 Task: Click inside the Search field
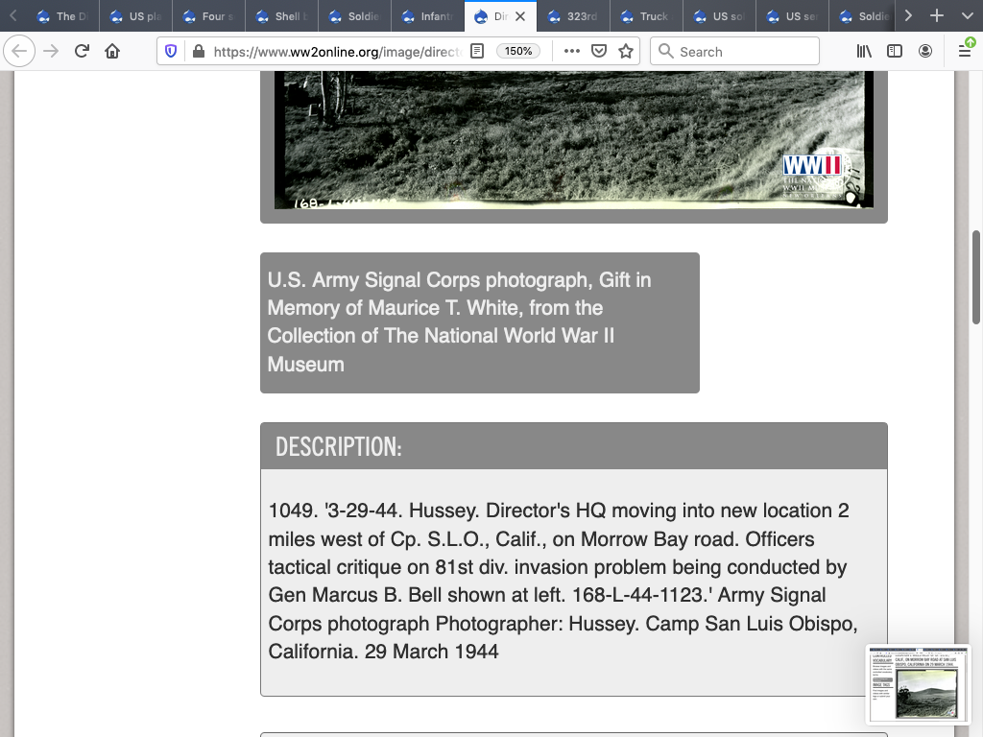click(x=744, y=51)
